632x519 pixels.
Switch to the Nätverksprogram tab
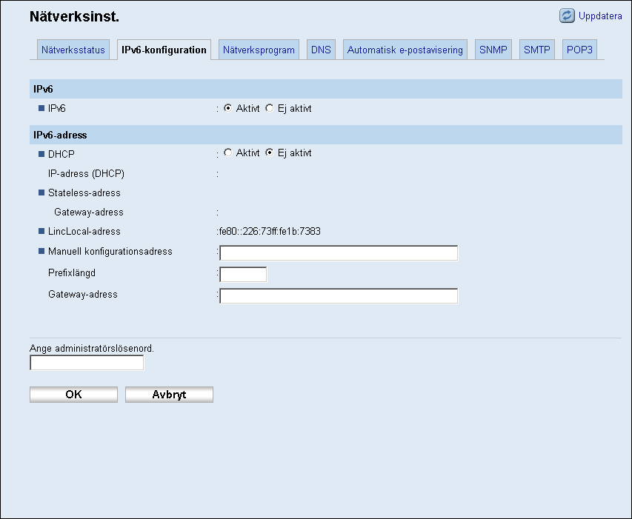point(259,50)
